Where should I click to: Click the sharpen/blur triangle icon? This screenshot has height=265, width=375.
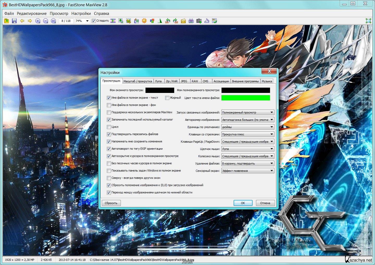pos(160,21)
